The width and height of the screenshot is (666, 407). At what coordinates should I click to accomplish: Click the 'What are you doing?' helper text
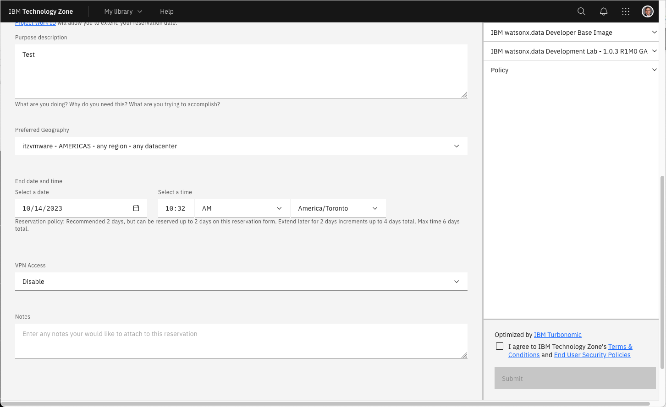pos(117,104)
